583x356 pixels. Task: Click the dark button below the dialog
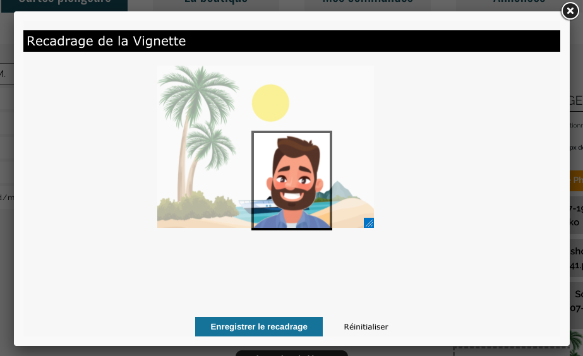(x=292, y=353)
